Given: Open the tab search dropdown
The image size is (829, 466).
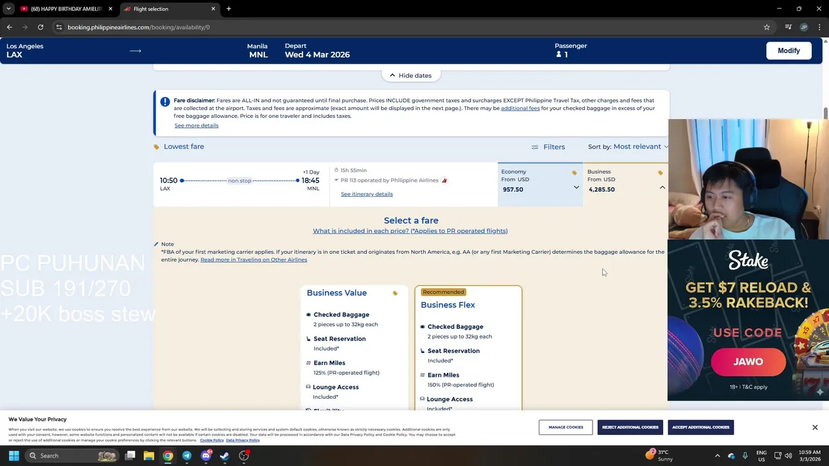Looking at the screenshot, I should pos(8,9).
